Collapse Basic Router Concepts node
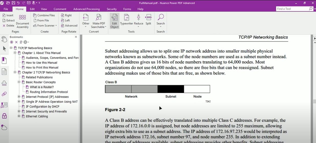Viewport: 316px width, 143px height. click(19, 82)
